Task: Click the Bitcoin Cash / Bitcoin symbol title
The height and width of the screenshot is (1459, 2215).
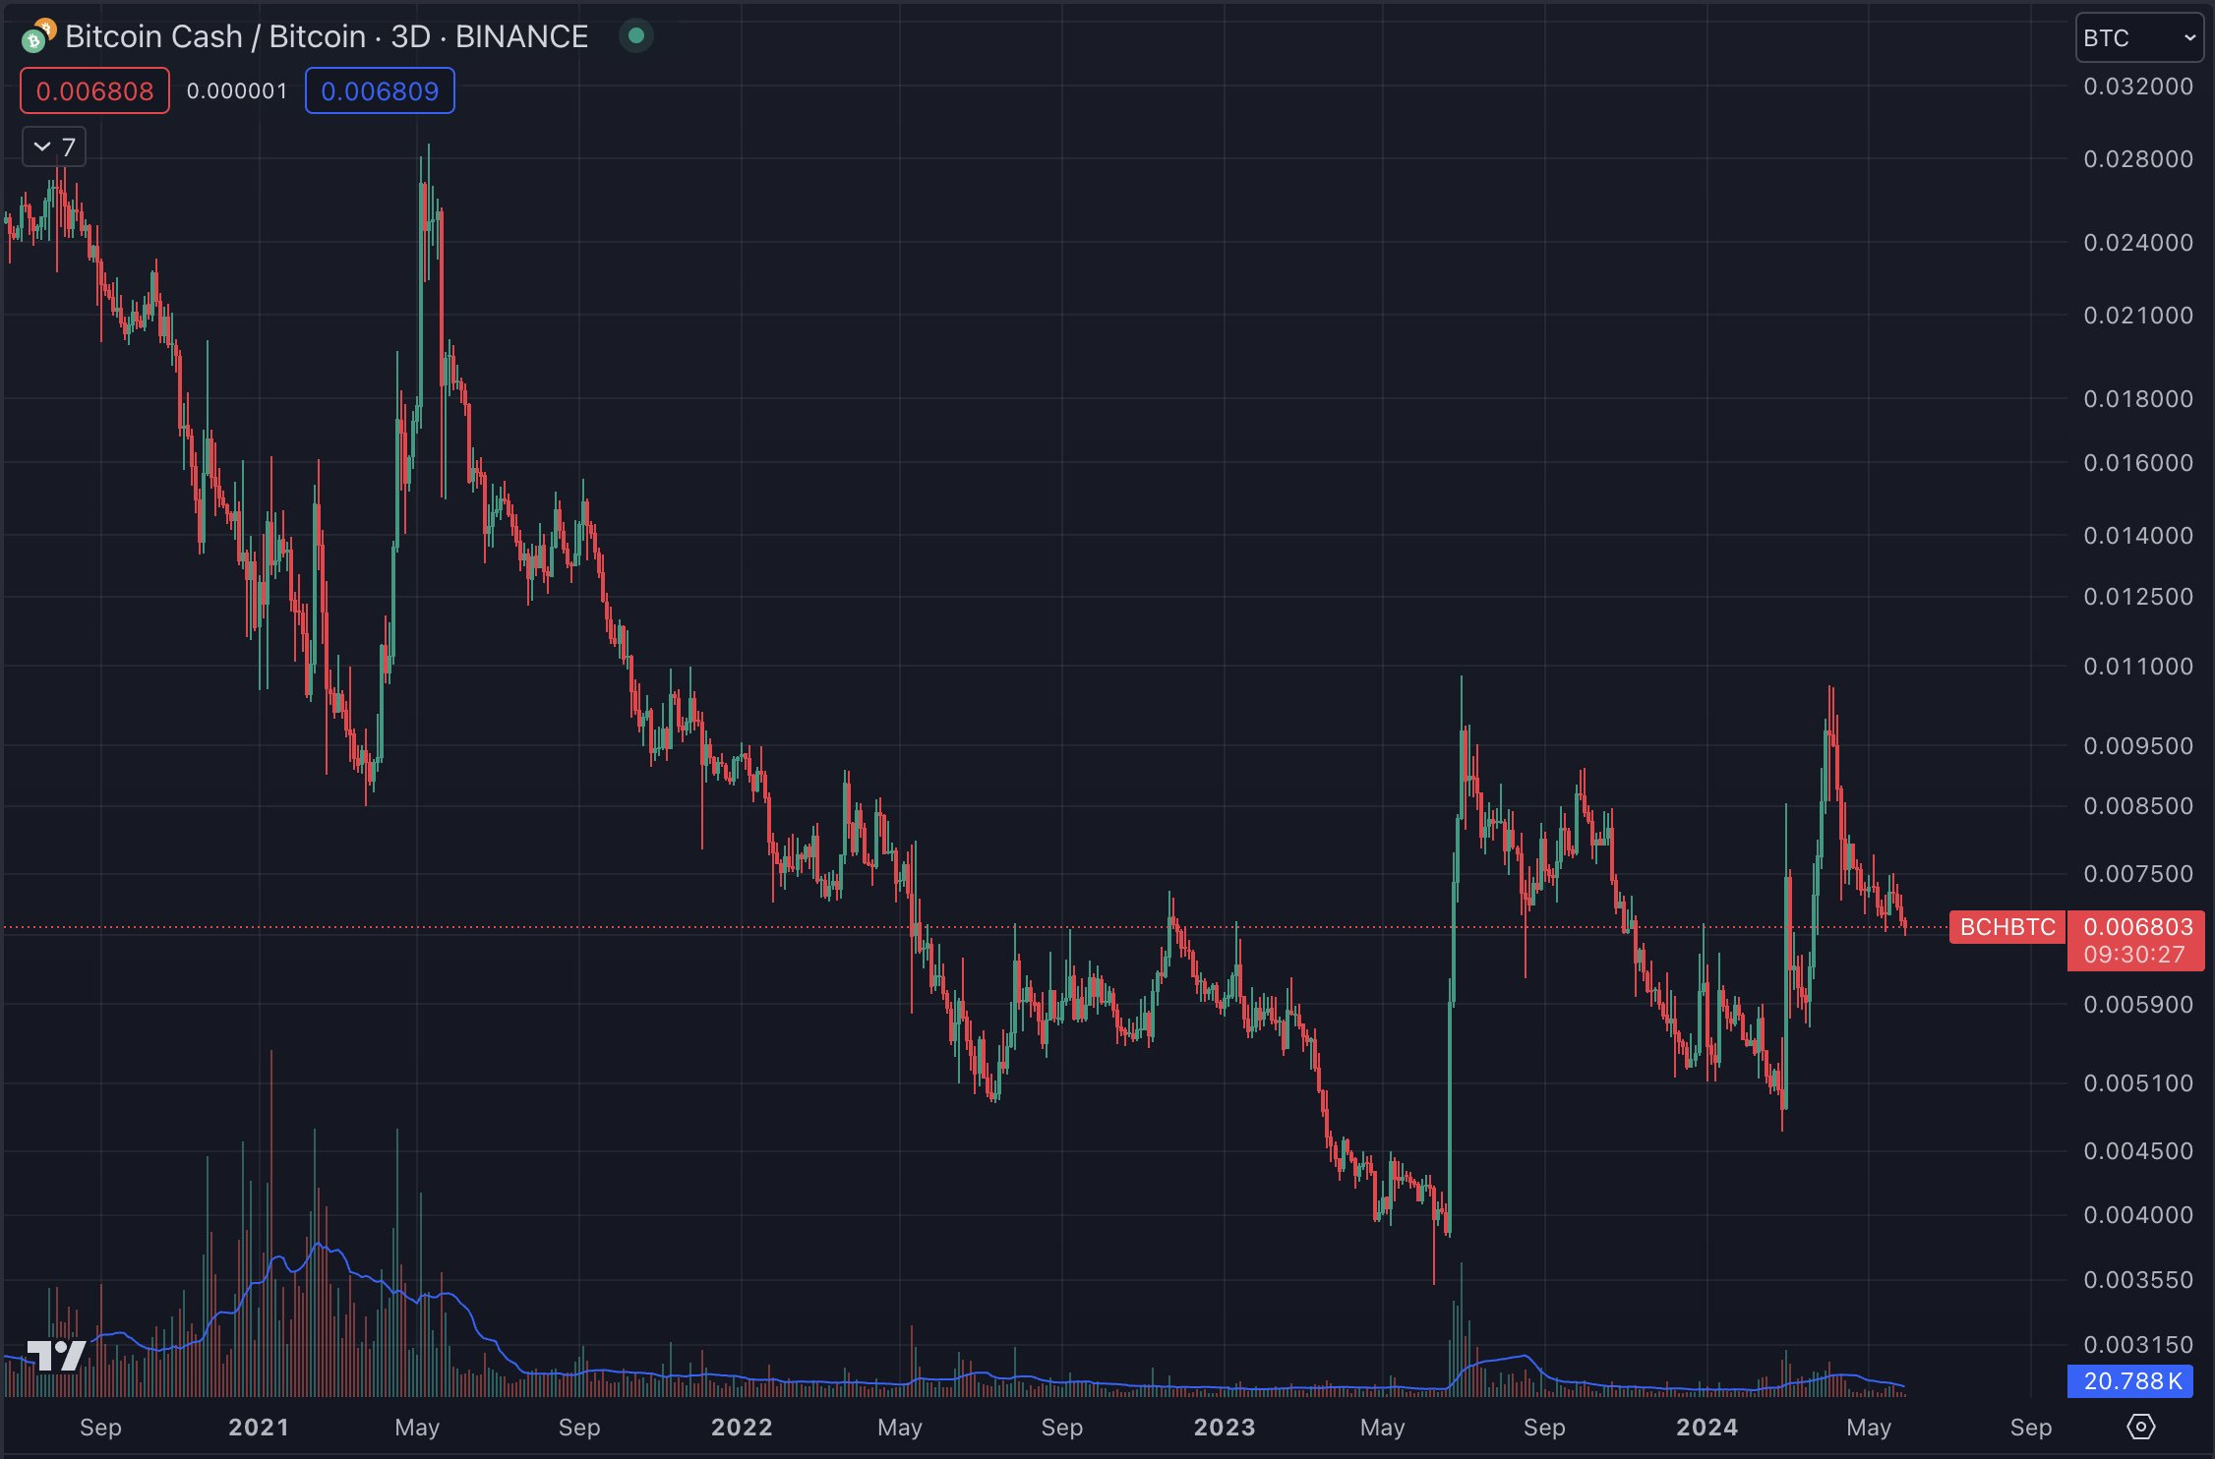Action: [x=327, y=37]
